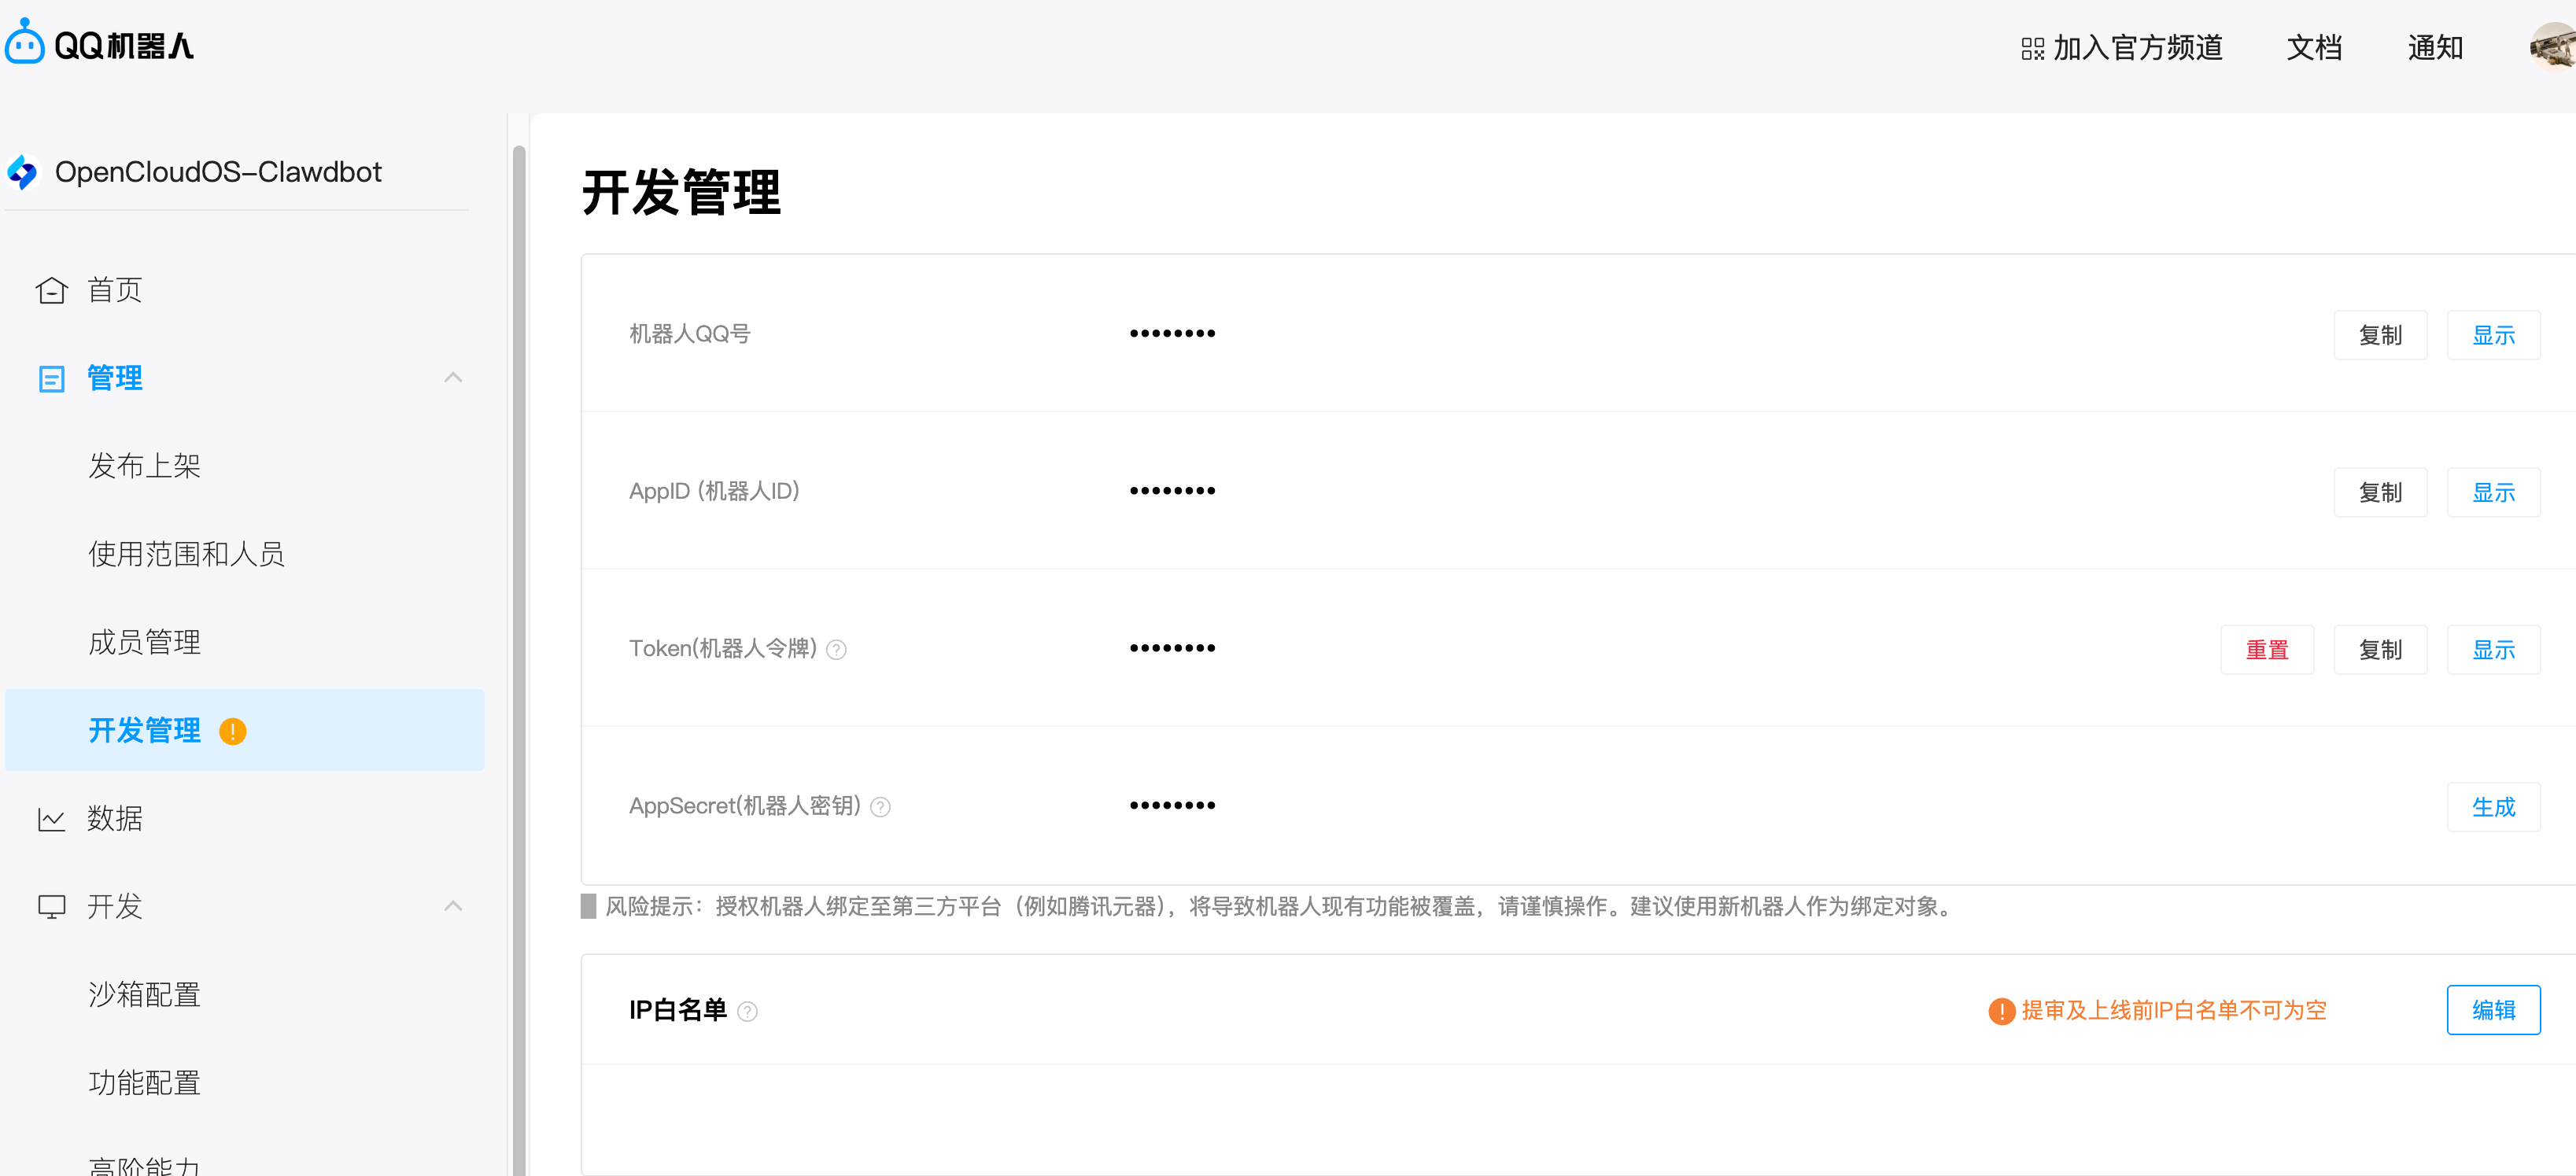Viewport: 2576px width, 1176px height.
Task: Click the 管理 document icon
Action: (x=51, y=378)
